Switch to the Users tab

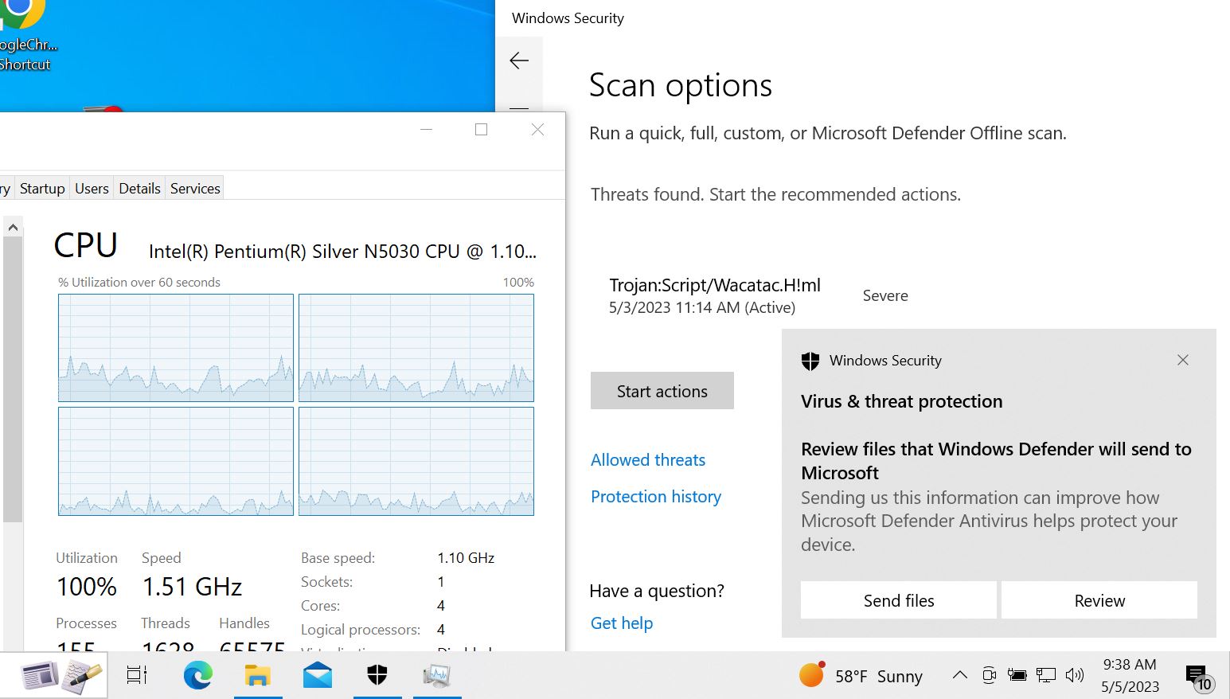click(92, 188)
